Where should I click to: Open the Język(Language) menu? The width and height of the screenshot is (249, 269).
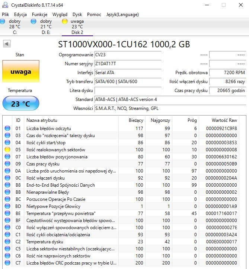pyautogui.click(x=122, y=15)
